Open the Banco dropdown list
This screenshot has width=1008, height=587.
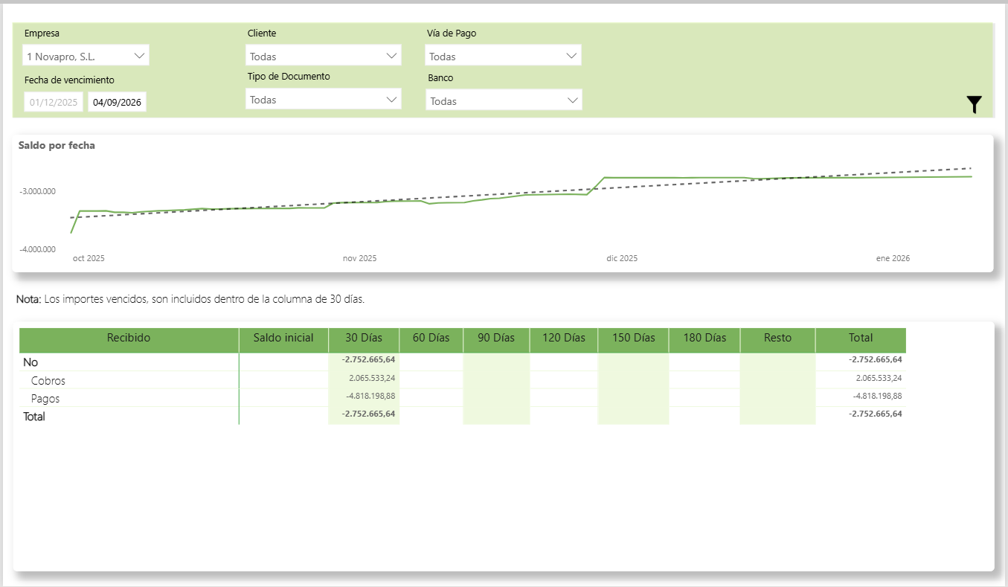(x=504, y=100)
